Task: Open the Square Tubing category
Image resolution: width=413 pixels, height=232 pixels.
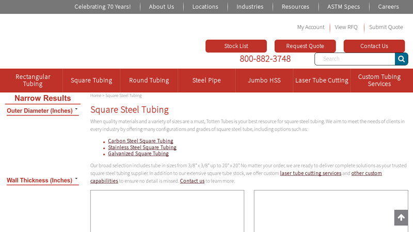Action: 91,80
